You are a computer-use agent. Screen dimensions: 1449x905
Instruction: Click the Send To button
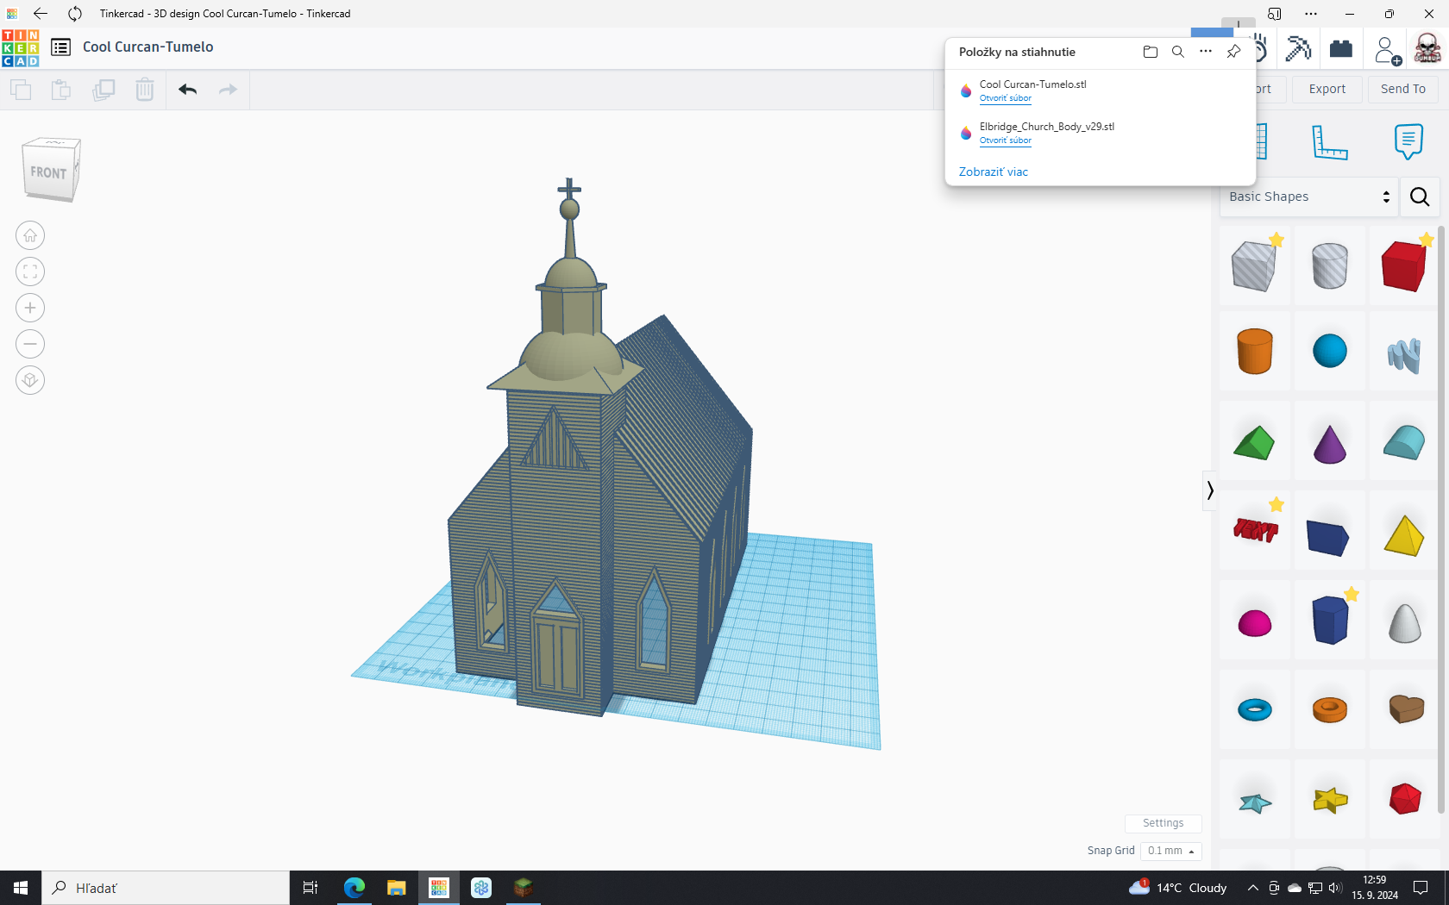coord(1402,89)
